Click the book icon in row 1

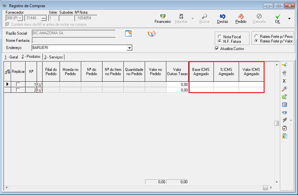tap(40, 84)
